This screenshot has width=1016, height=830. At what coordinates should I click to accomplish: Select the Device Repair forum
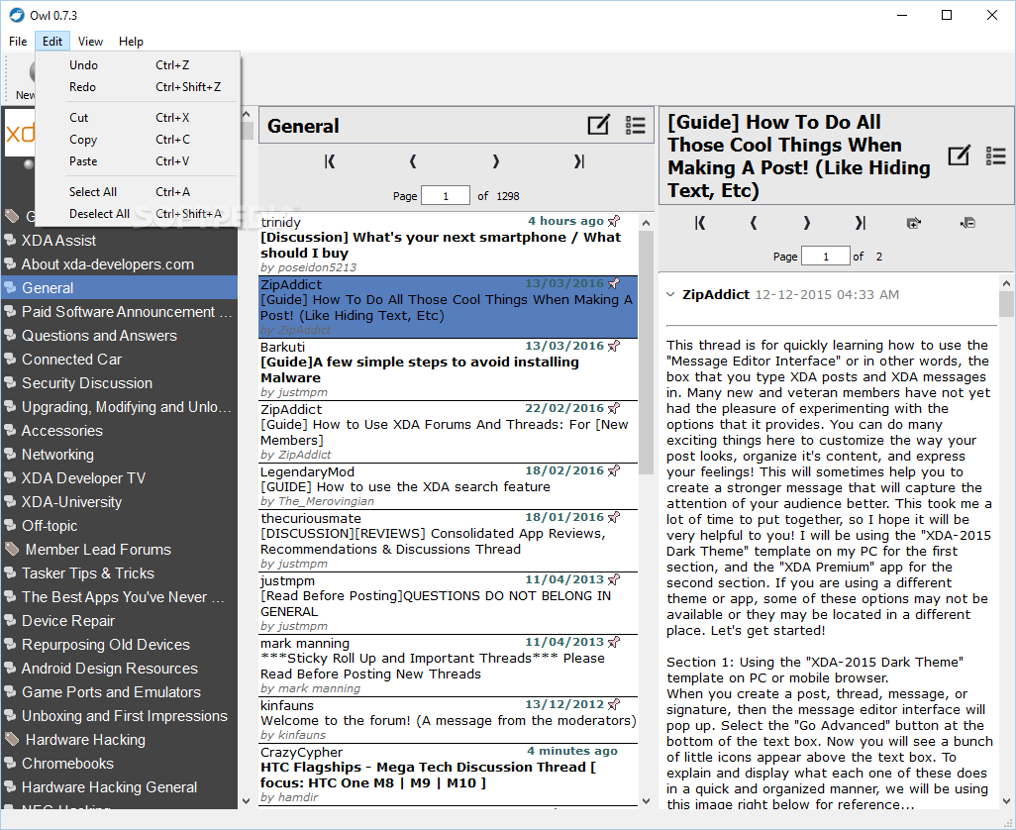119,621
